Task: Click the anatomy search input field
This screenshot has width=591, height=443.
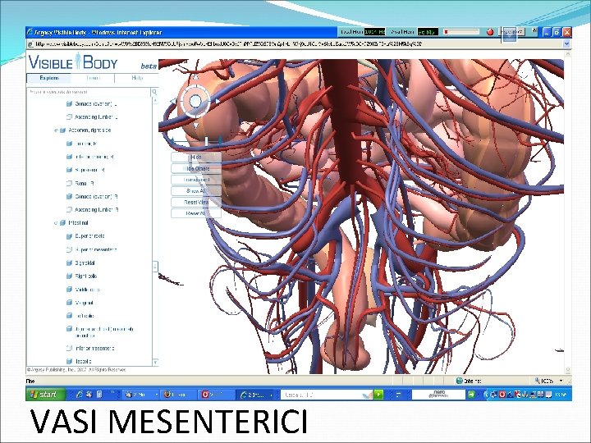Action: point(89,92)
